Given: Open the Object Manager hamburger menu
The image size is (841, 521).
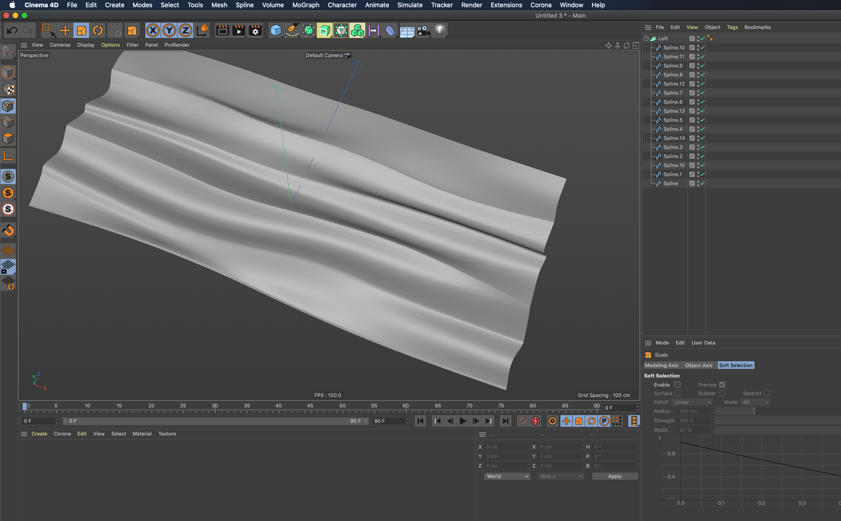Looking at the screenshot, I should pyautogui.click(x=648, y=28).
